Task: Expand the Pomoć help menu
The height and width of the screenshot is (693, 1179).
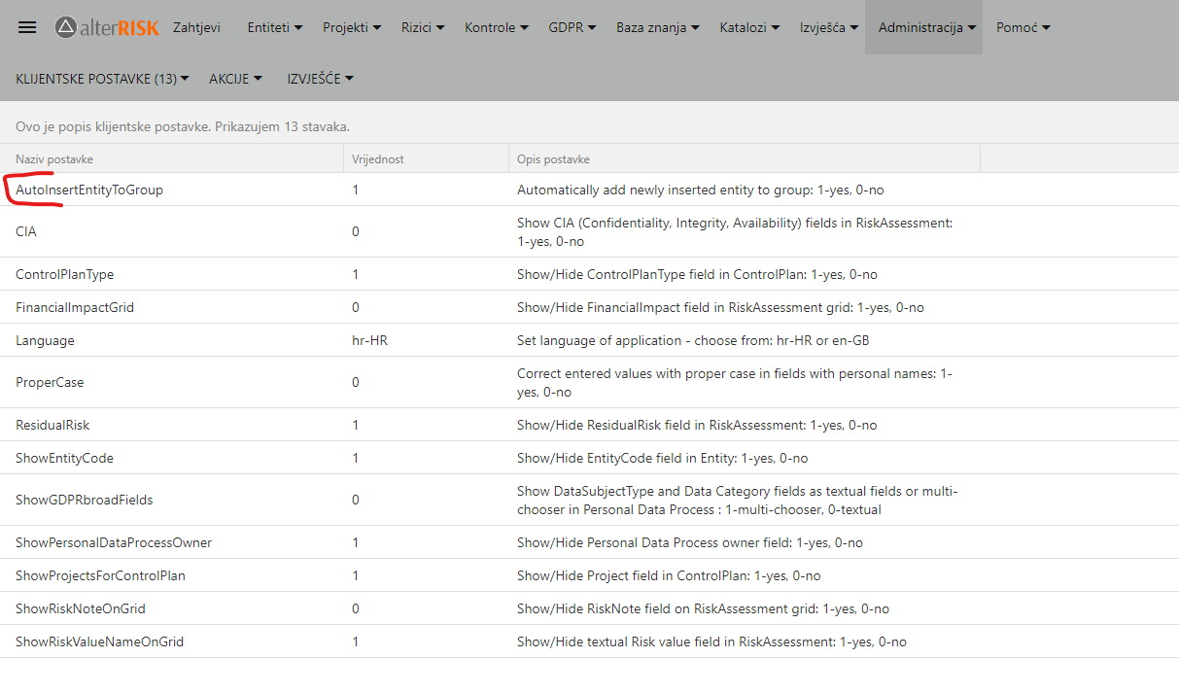Action: [x=1023, y=27]
